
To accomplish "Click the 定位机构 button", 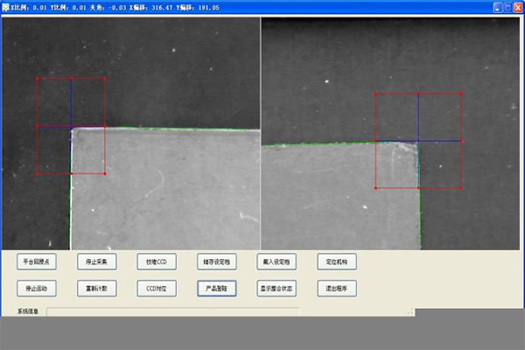I will click(x=337, y=261).
